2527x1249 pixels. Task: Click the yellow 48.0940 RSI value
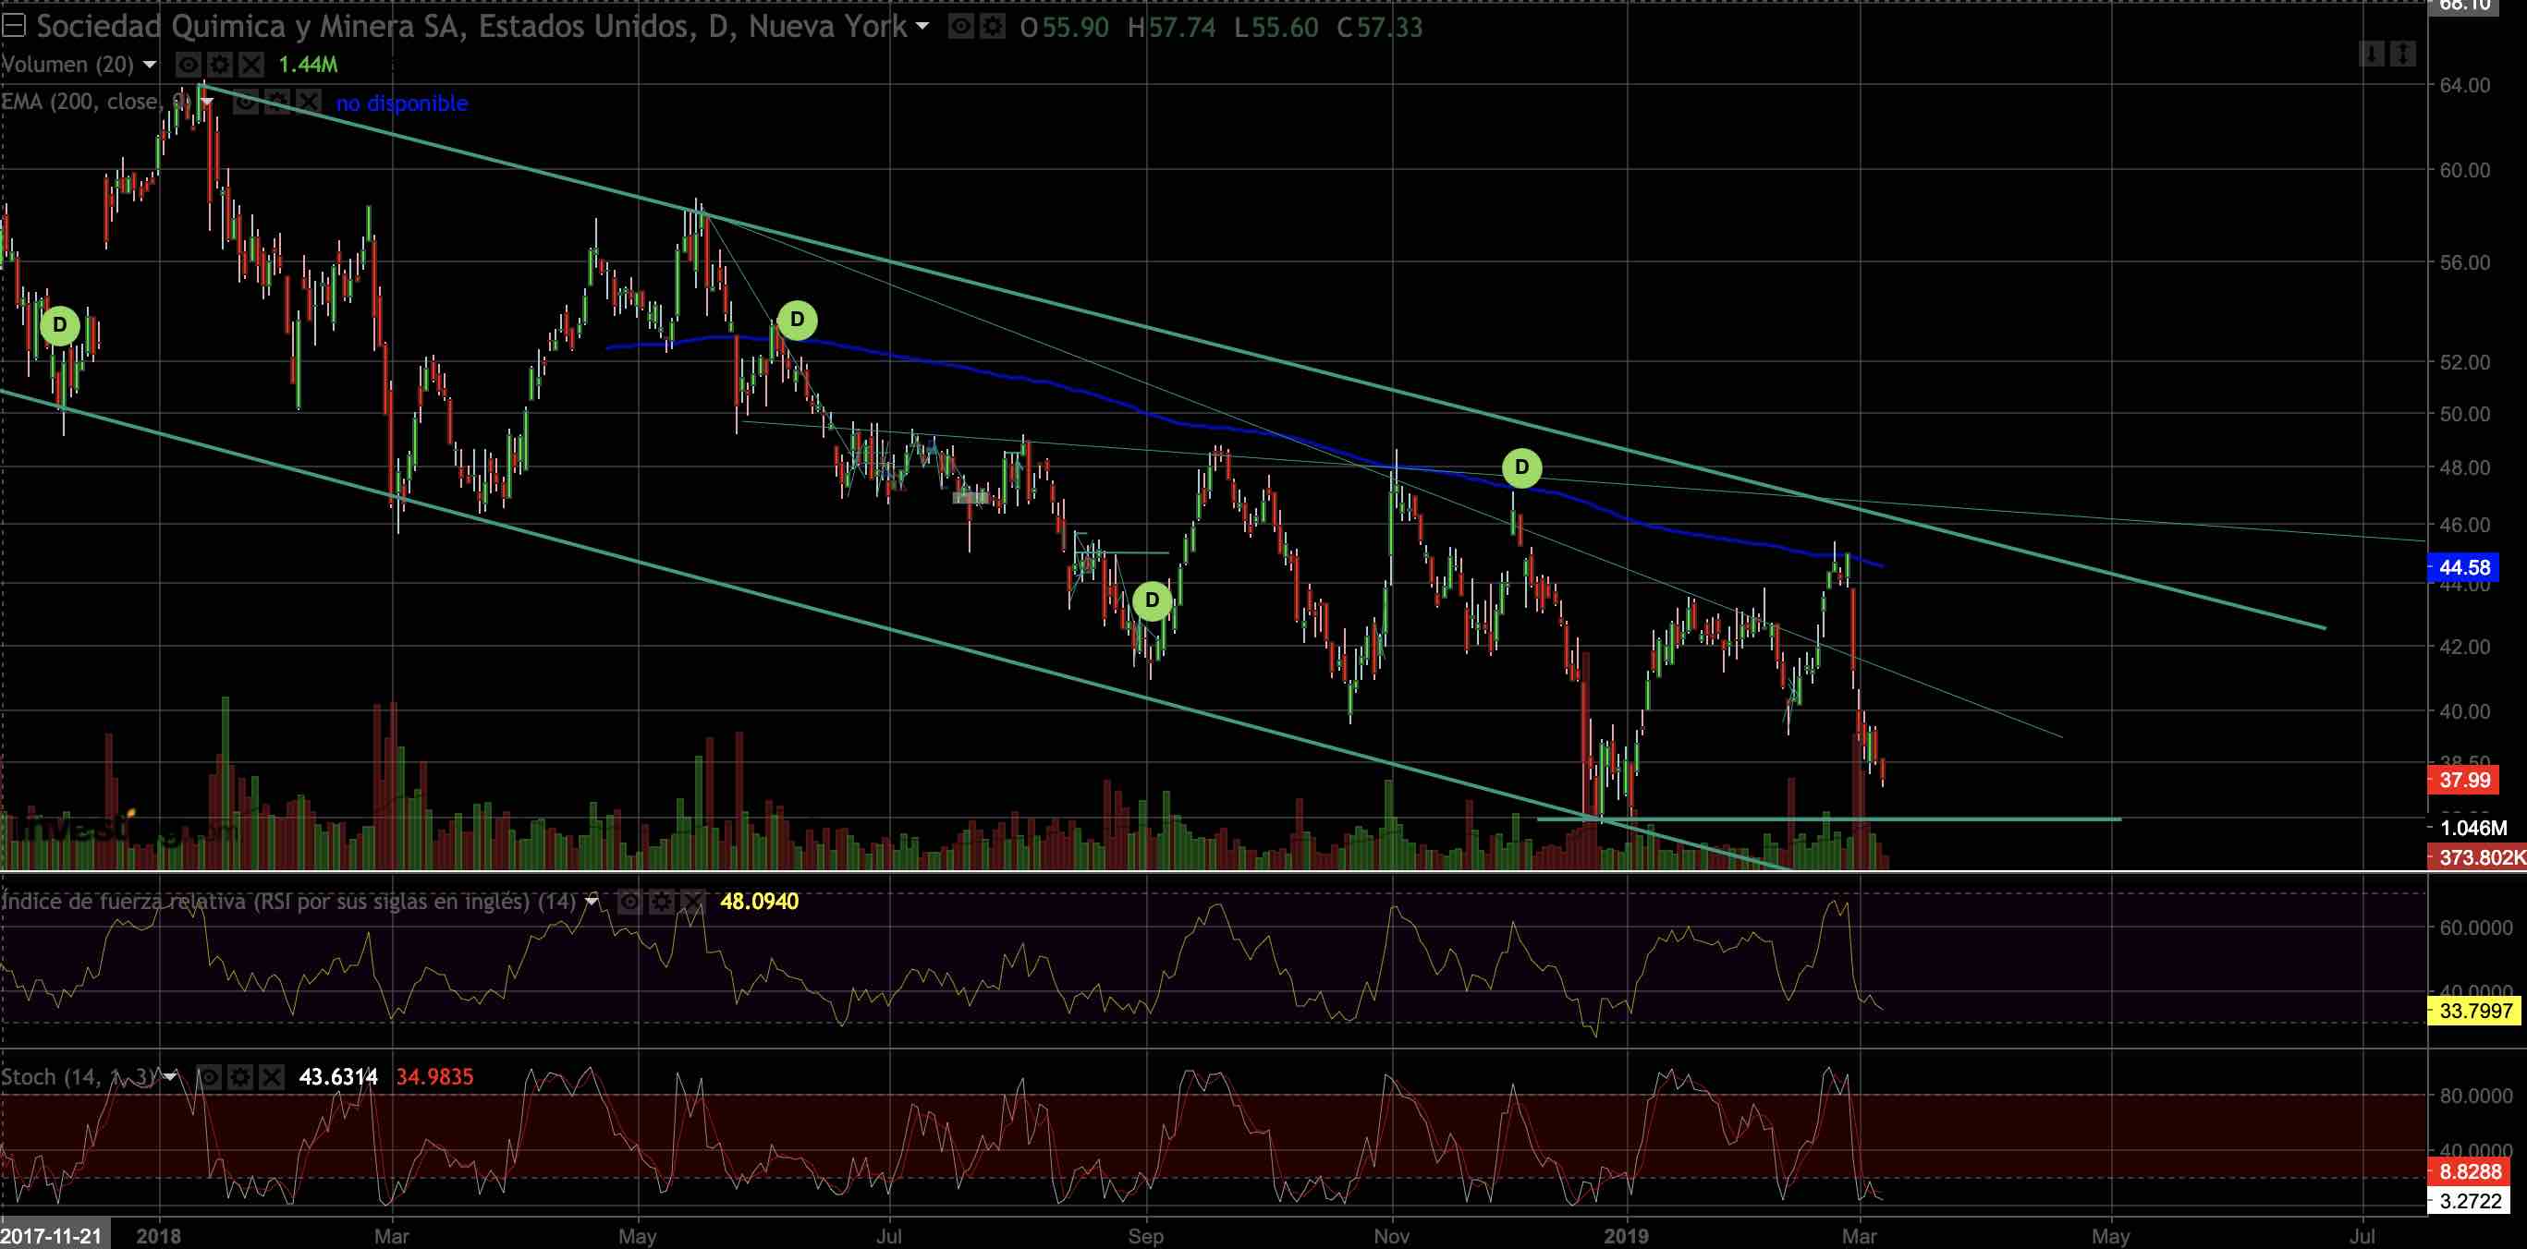click(758, 901)
